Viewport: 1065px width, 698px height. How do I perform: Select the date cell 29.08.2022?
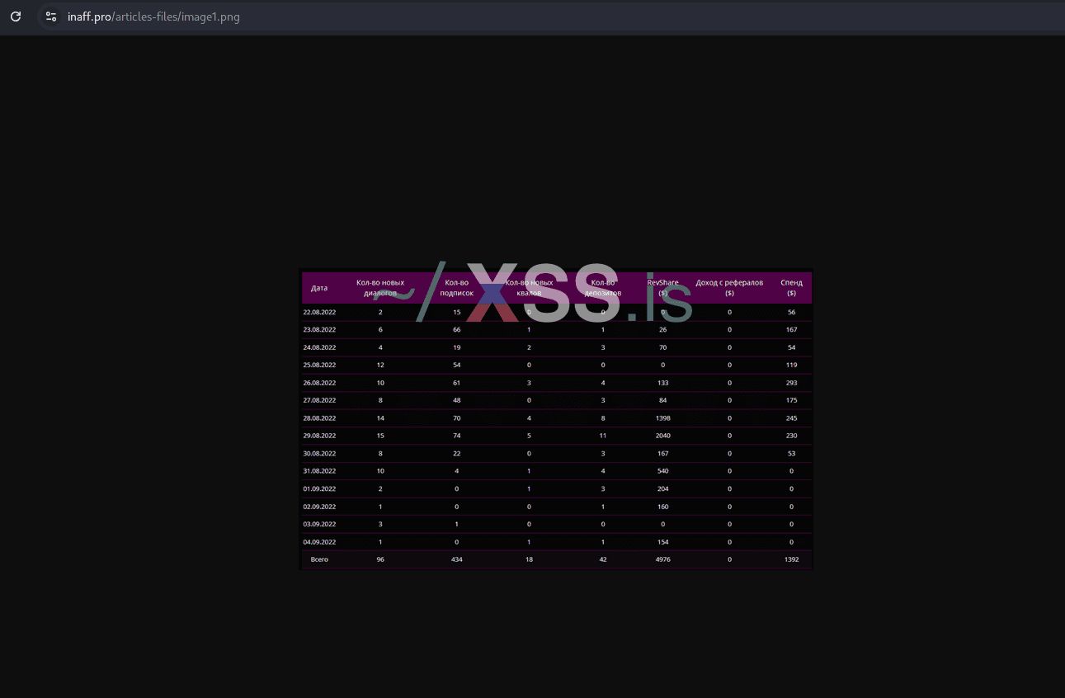[319, 436]
